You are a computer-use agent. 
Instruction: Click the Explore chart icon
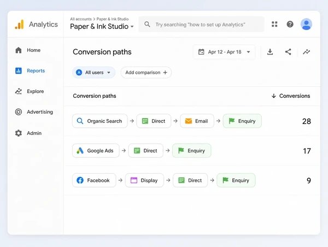point(19,91)
